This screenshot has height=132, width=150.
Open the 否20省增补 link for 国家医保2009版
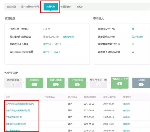[137, 37]
